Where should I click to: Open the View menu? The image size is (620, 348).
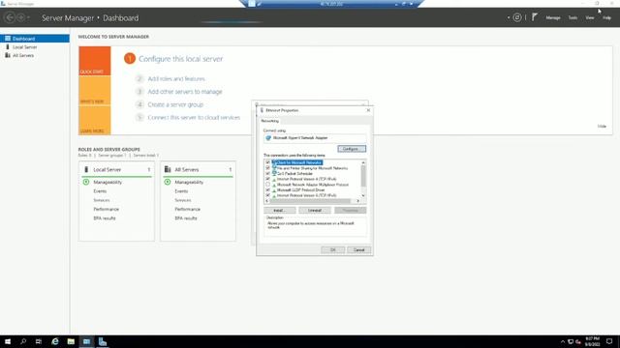pyautogui.click(x=590, y=17)
